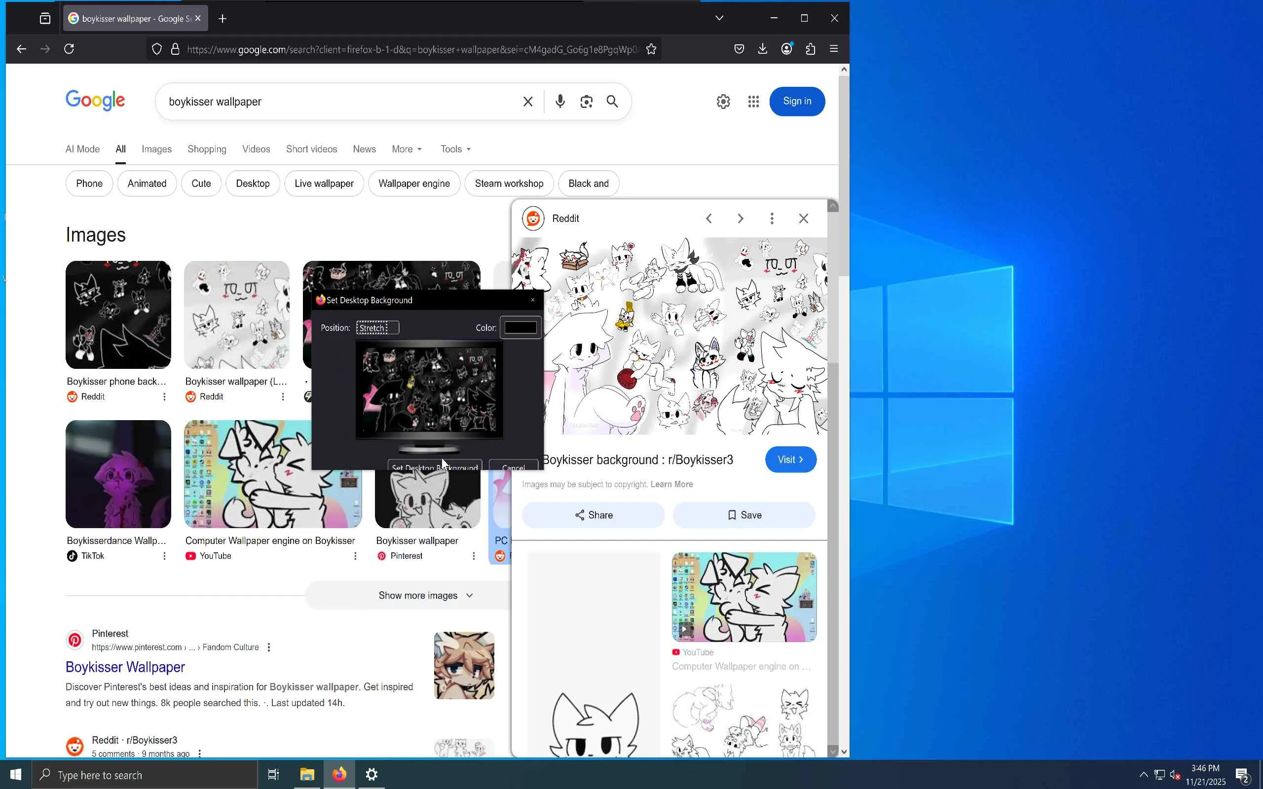Viewport: 1263px width, 789px height.
Task: Switch to the Videos tab
Action: [256, 149]
